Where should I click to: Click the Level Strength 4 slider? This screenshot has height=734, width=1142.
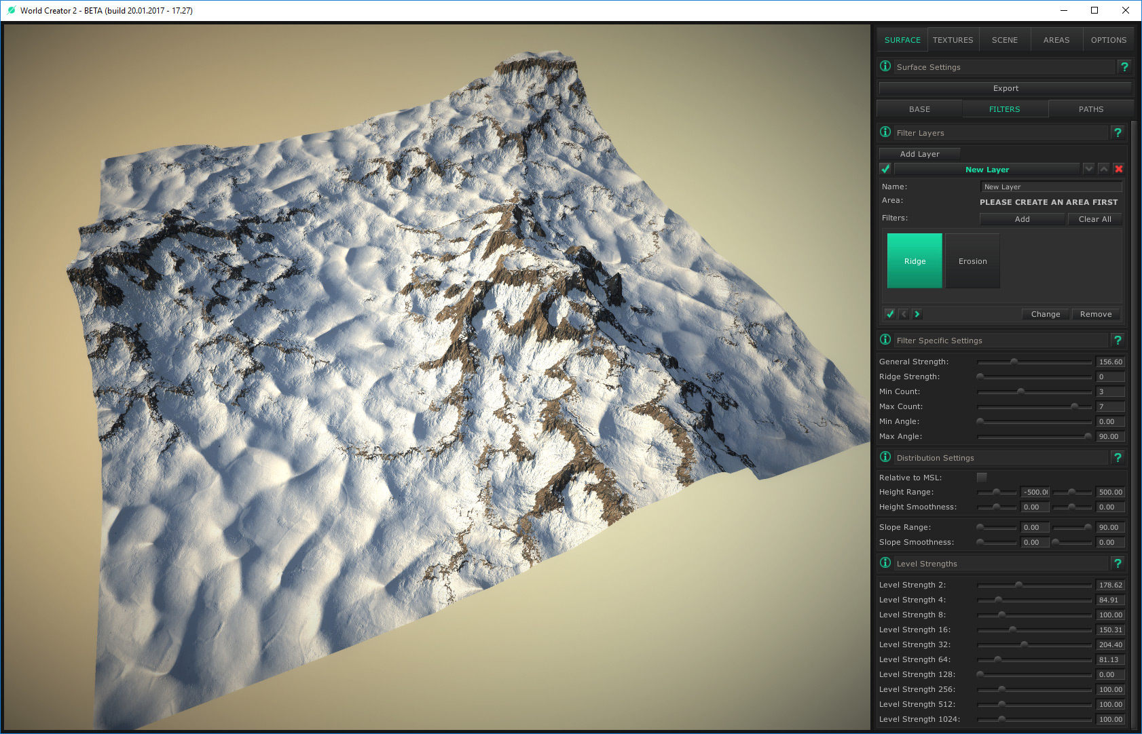click(1034, 600)
